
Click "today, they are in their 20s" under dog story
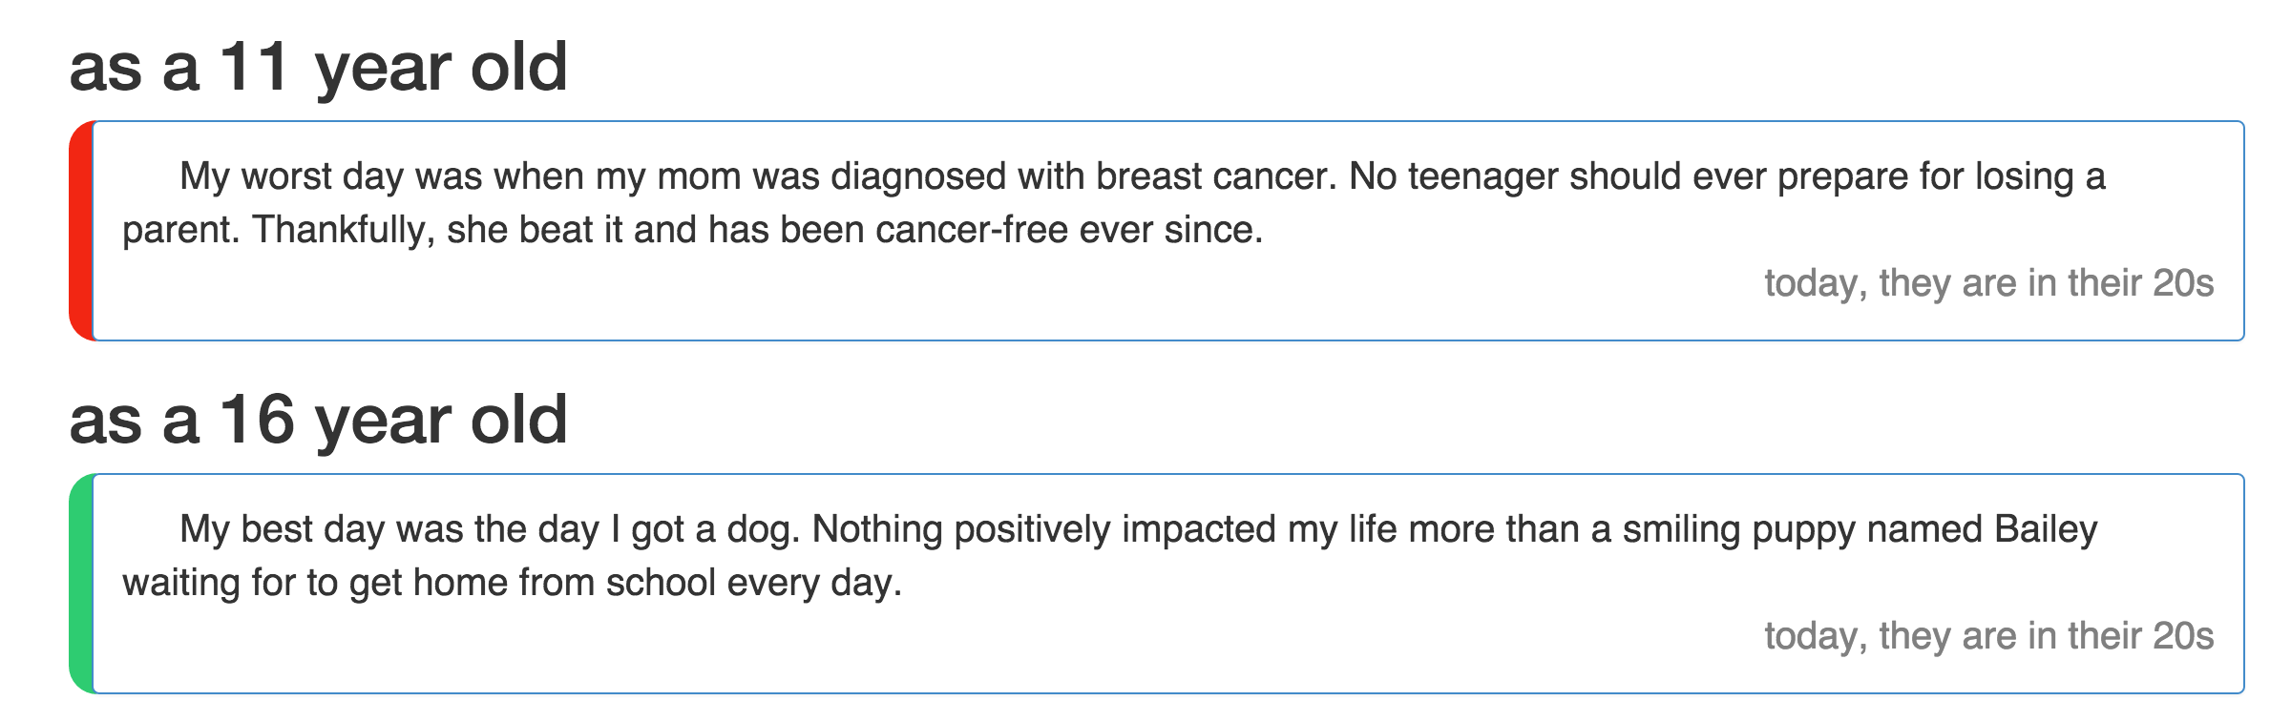click(1988, 636)
